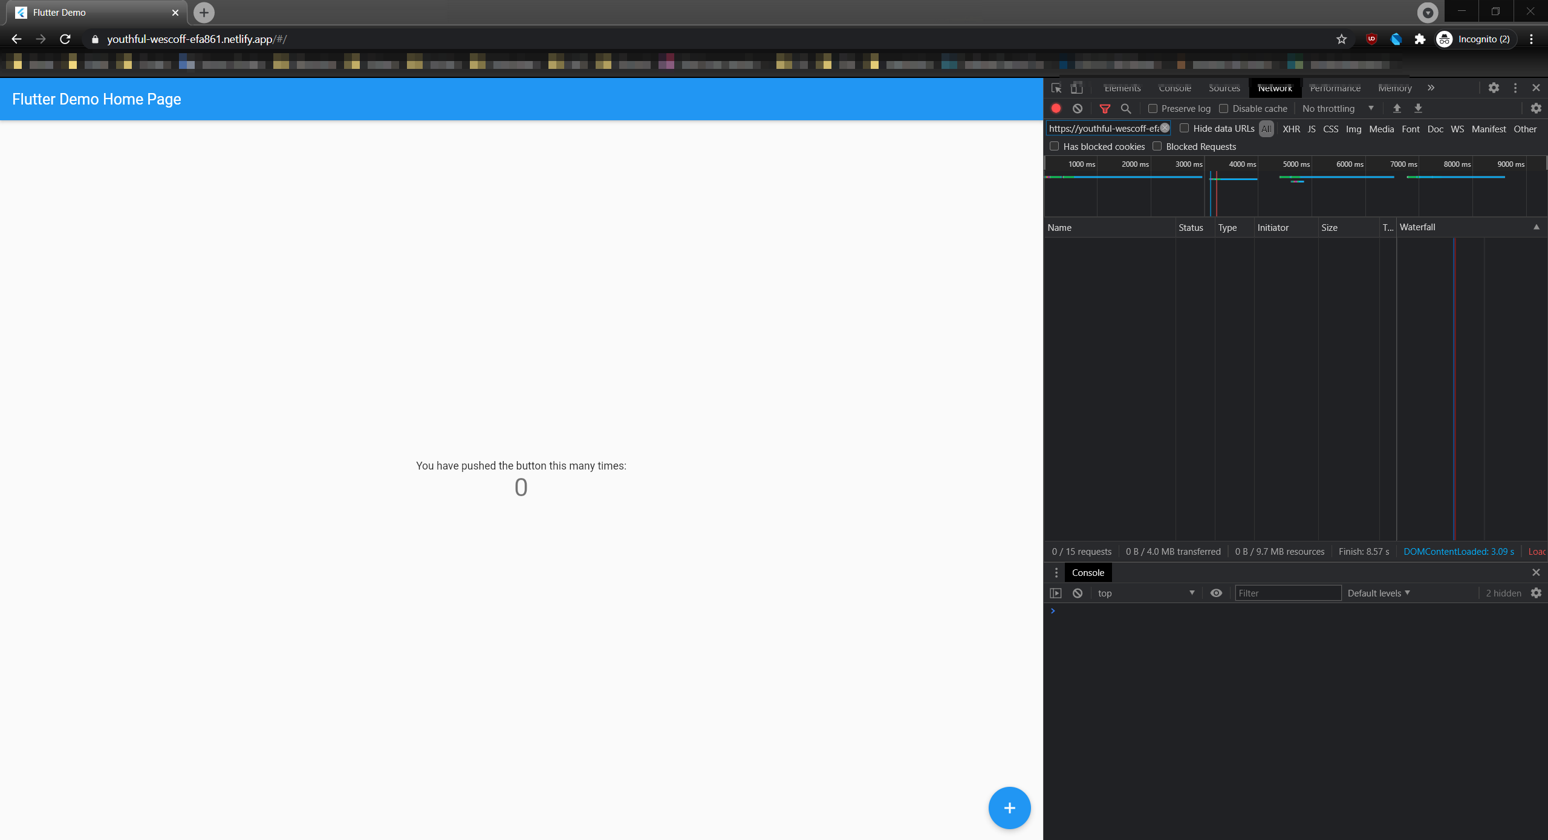Enable the Preserve log checkbox
This screenshot has width=1548, height=840.
click(x=1154, y=108)
